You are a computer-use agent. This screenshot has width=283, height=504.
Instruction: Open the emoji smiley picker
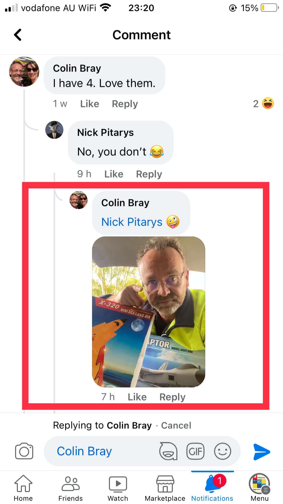(223, 451)
